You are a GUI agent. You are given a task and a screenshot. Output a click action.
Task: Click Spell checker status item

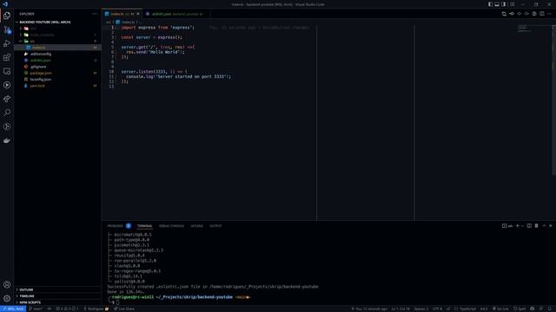(520, 309)
